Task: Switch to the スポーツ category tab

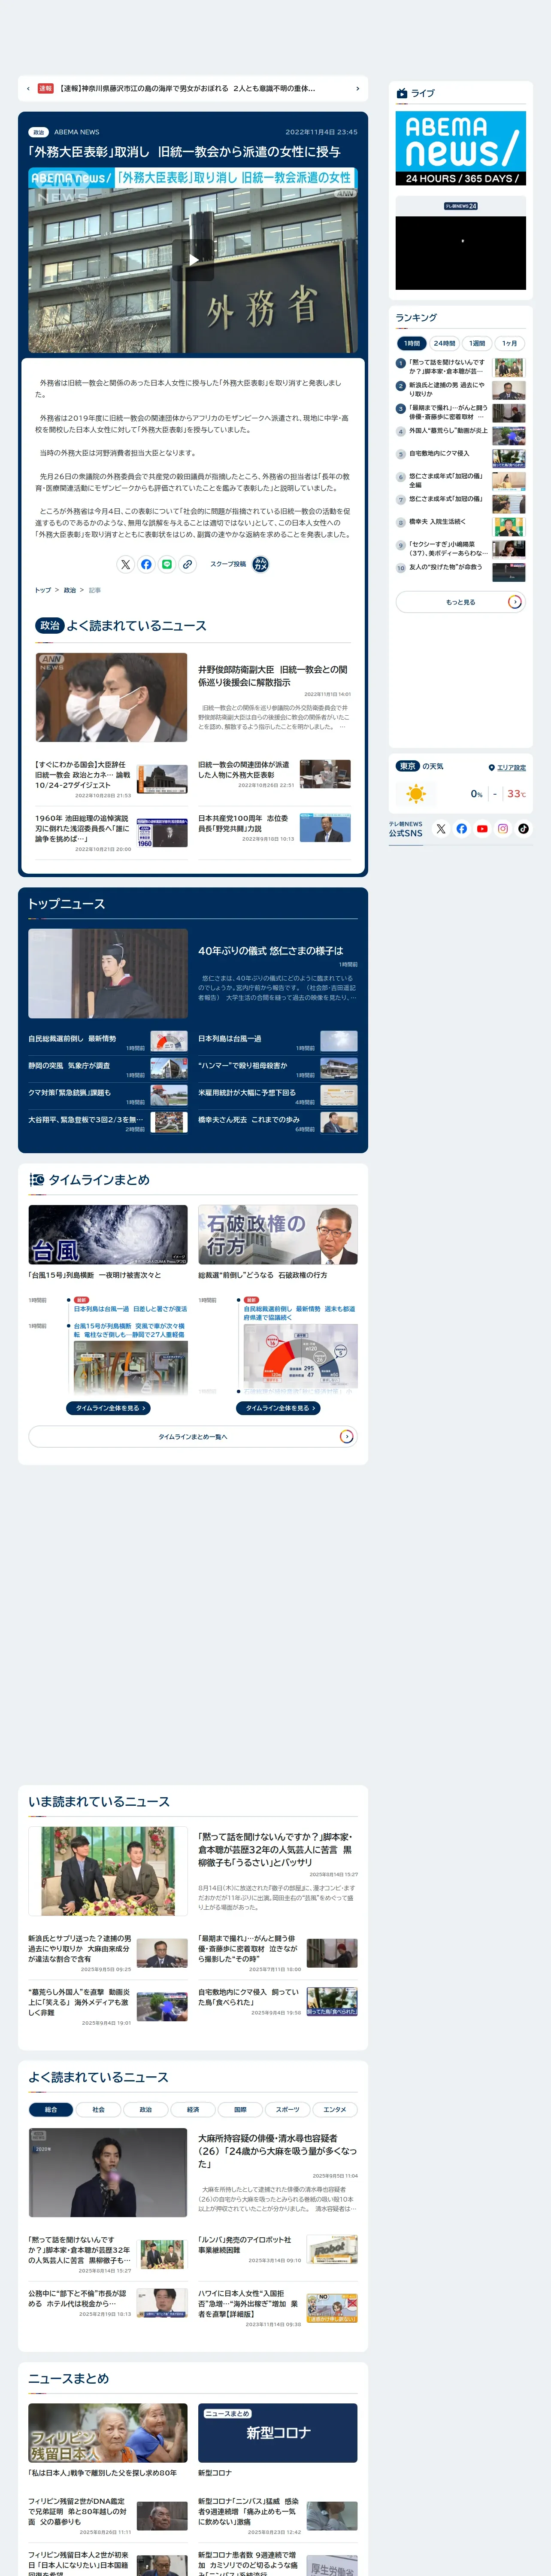Action: click(287, 2110)
